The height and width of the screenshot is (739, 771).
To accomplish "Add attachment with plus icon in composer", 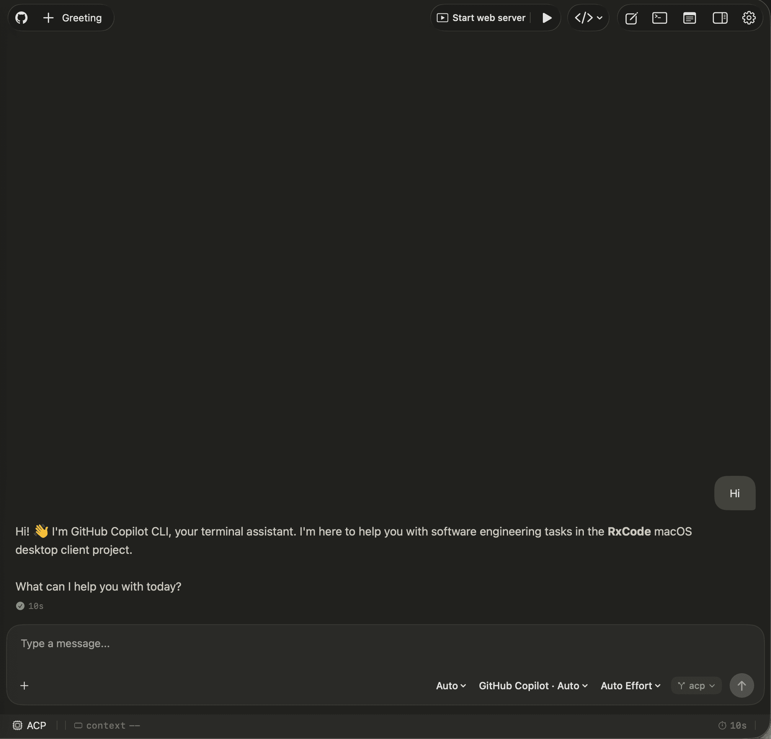I will tap(25, 685).
